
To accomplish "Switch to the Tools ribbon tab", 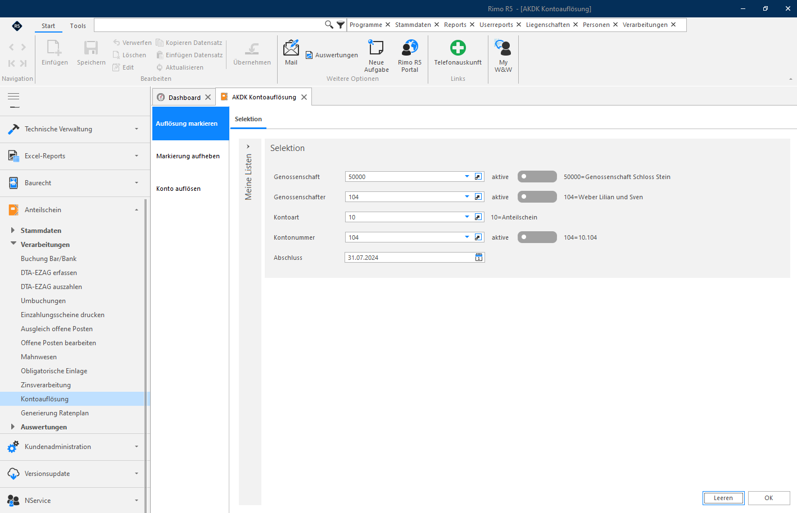I will [x=78, y=26].
